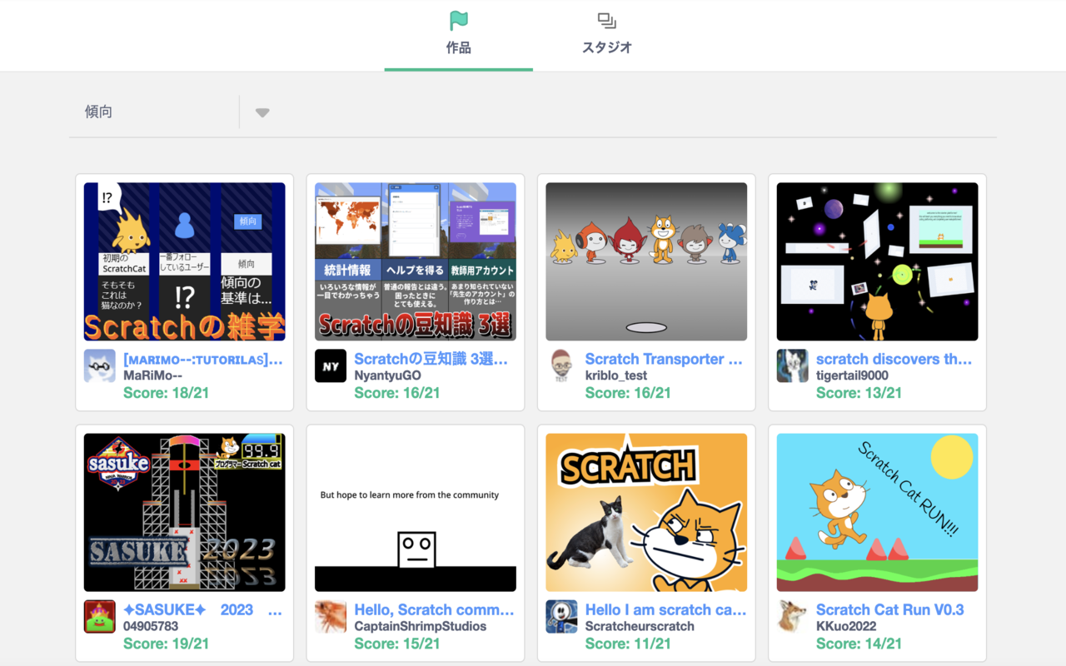Click the studio stack icon above スタジオ
1066x666 pixels.
(606, 20)
